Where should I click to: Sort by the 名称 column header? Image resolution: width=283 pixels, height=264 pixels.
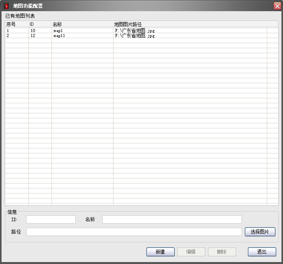(x=82, y=24)
